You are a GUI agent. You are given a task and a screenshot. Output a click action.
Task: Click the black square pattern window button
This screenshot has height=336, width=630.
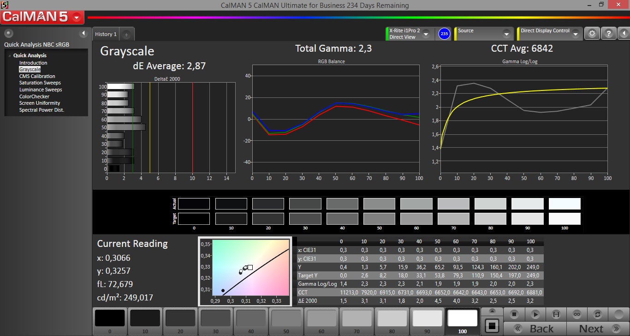[x=492, y=326]
